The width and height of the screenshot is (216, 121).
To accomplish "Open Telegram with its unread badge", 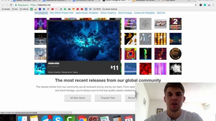I will 46,118.
